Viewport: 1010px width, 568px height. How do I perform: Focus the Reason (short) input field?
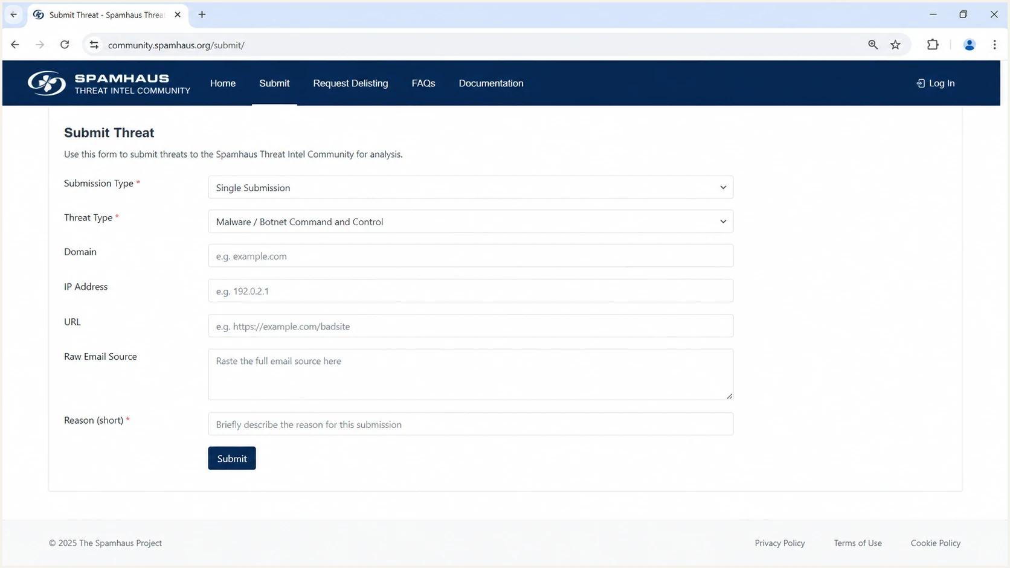(x=471, y=424)
